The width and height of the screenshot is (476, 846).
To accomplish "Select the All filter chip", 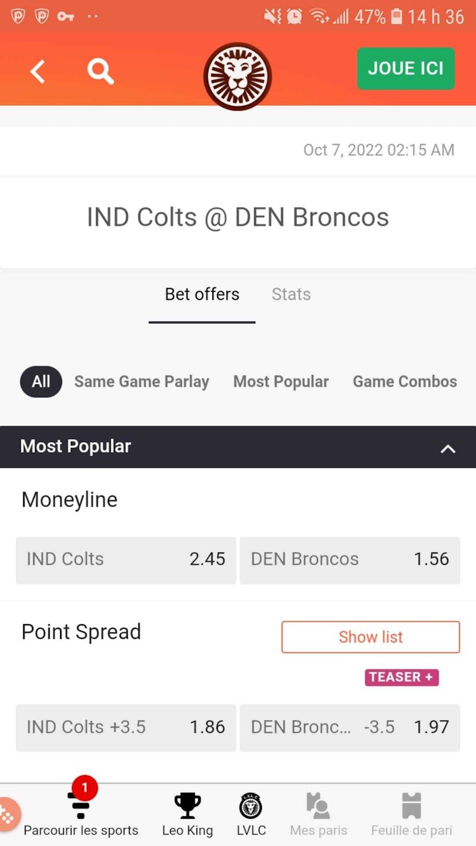I will click(41, 382).
